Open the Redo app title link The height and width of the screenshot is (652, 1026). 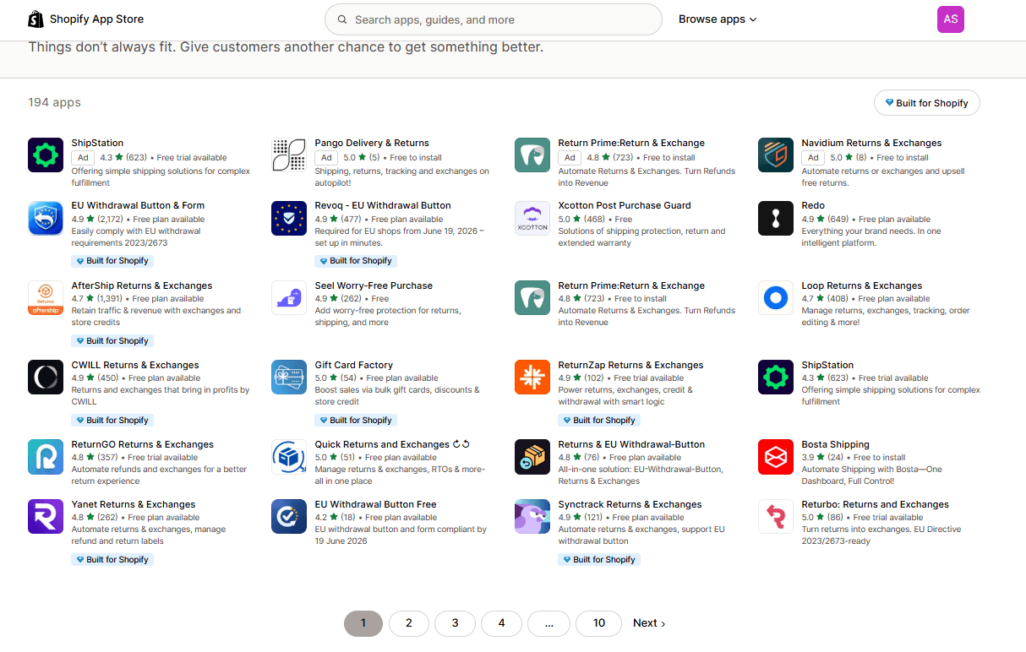click(813, 205)
